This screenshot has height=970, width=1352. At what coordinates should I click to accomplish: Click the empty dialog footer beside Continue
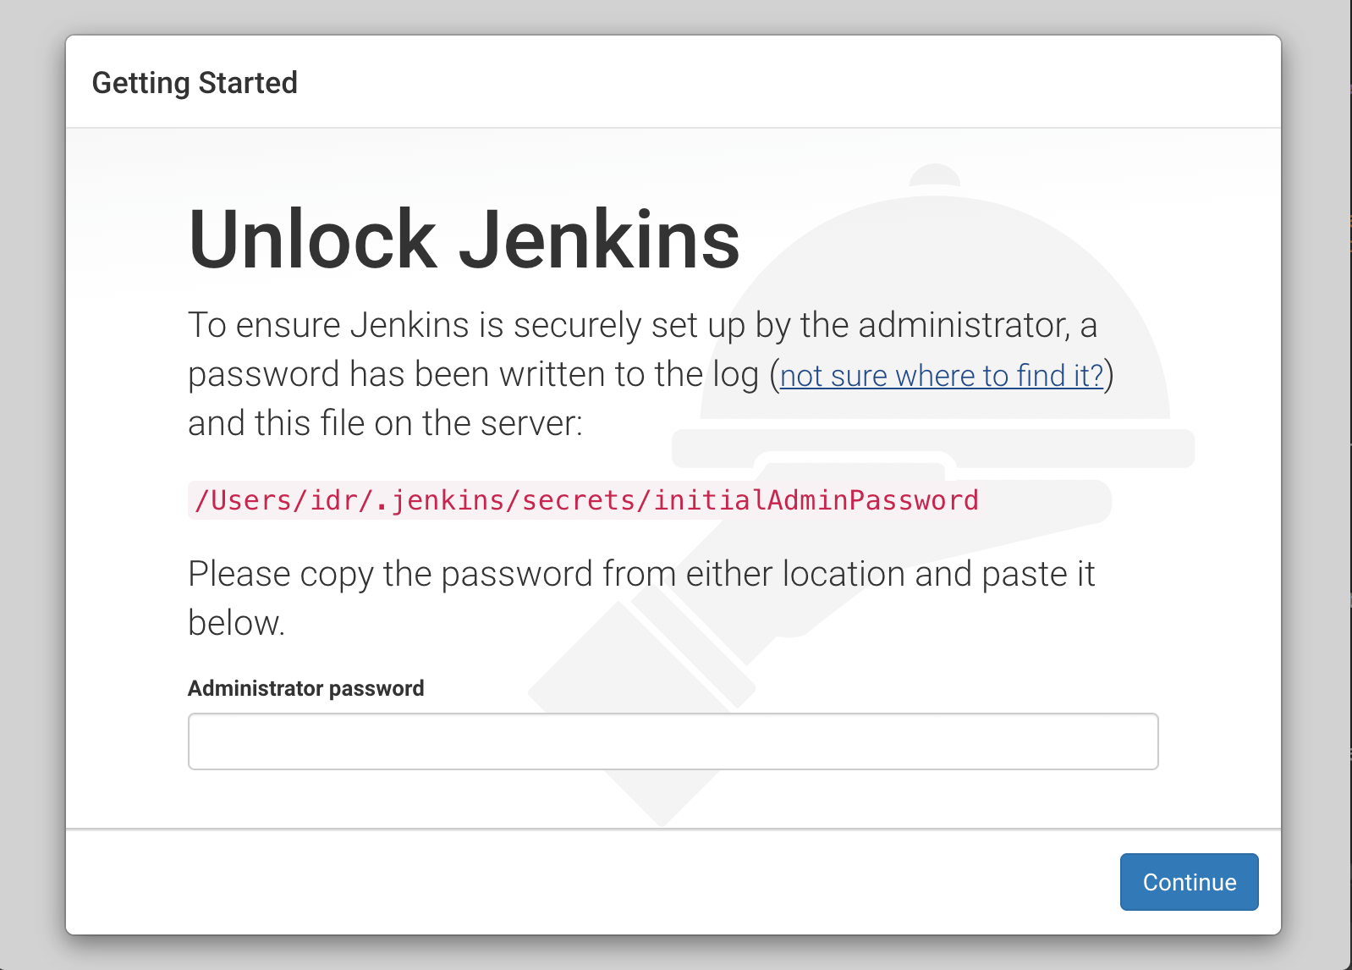[x=592, y=882]
